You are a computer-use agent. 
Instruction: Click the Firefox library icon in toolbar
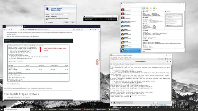(91, 30)
